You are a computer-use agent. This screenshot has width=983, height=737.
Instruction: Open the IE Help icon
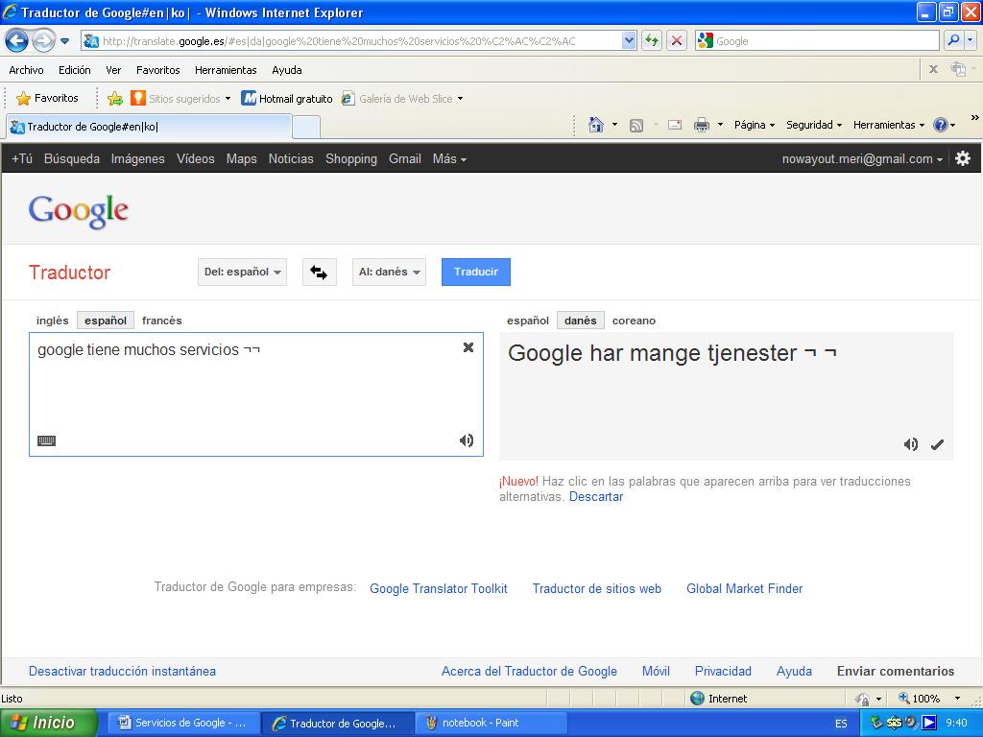coord(941,125)
